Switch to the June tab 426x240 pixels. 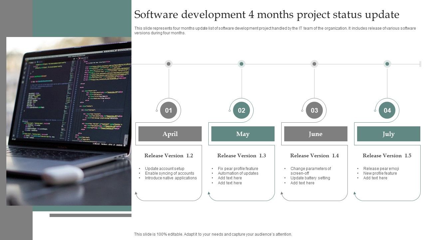click(x=315, y=134)
